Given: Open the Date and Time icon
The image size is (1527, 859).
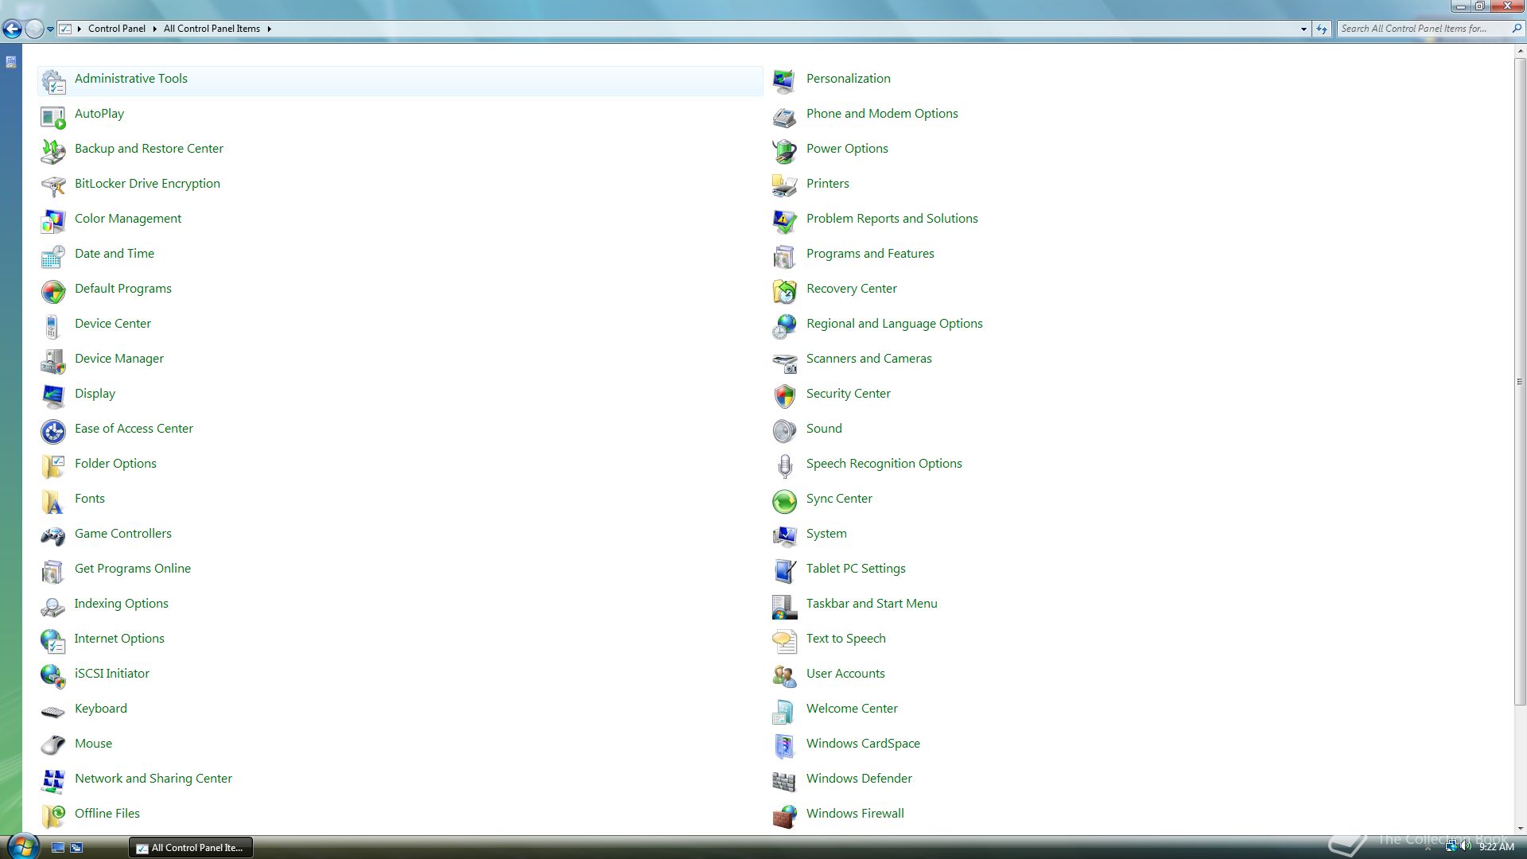Looking at the screenshot, I should [53, 256].
